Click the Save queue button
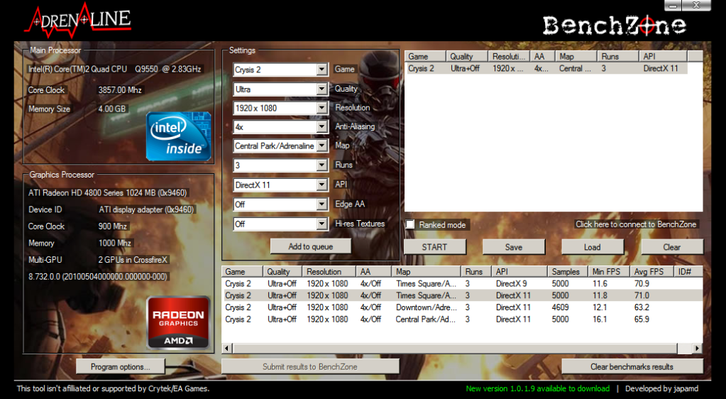This screenshot has width=726, height=399. pos(514,247)
